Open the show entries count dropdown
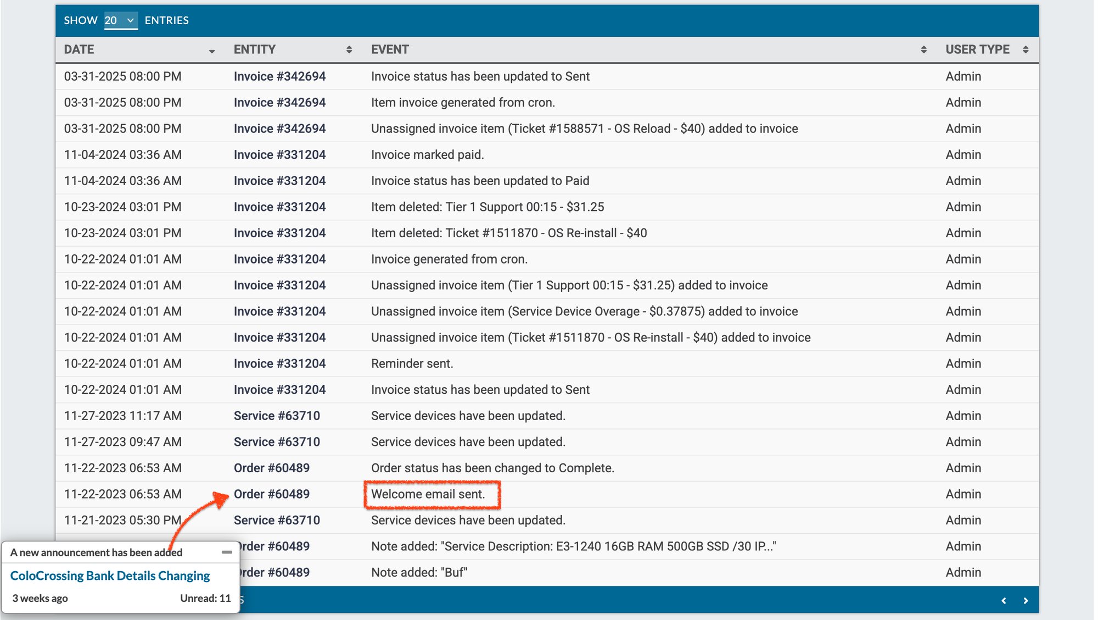The image size is (1098, 620). [120, 20]
